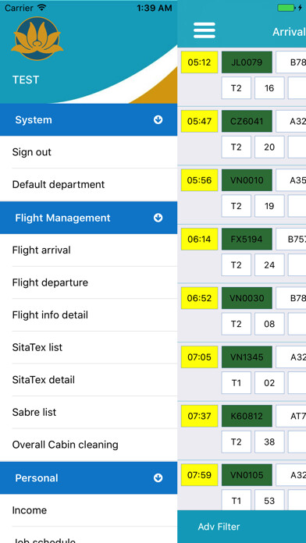Tap the battery indicator in status bar
The image size is (306, 543).
(x=286, y=8)
